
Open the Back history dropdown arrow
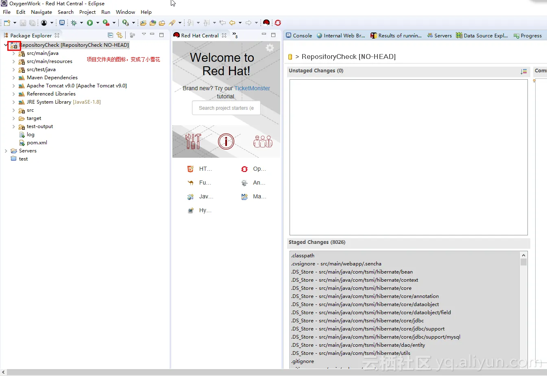click(240, 23)
